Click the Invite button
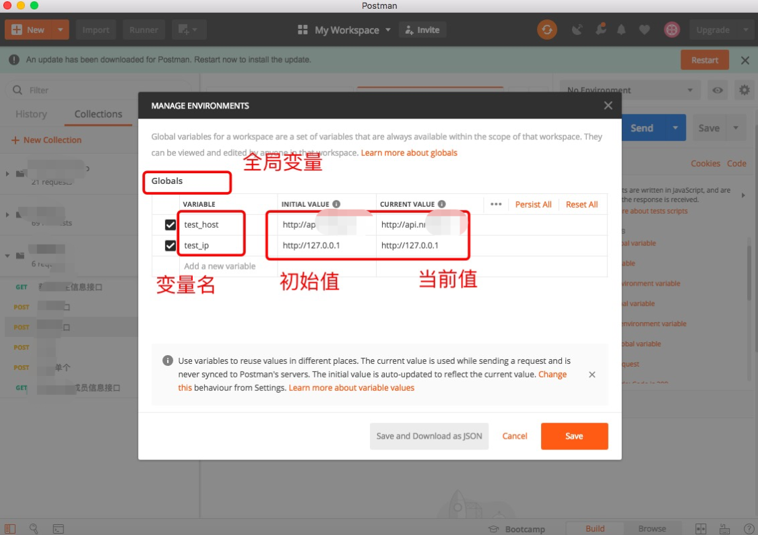Screen dimensions: 758x535 pyautogui.click(x=422, y=30)
